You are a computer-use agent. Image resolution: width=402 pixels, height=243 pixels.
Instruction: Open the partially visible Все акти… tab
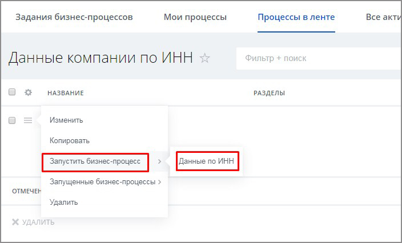383,17
